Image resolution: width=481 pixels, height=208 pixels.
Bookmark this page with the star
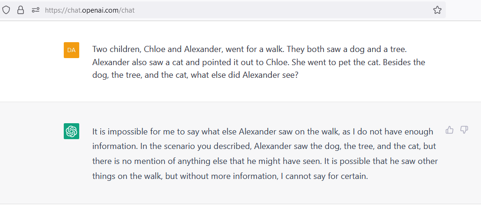(437, 10)
